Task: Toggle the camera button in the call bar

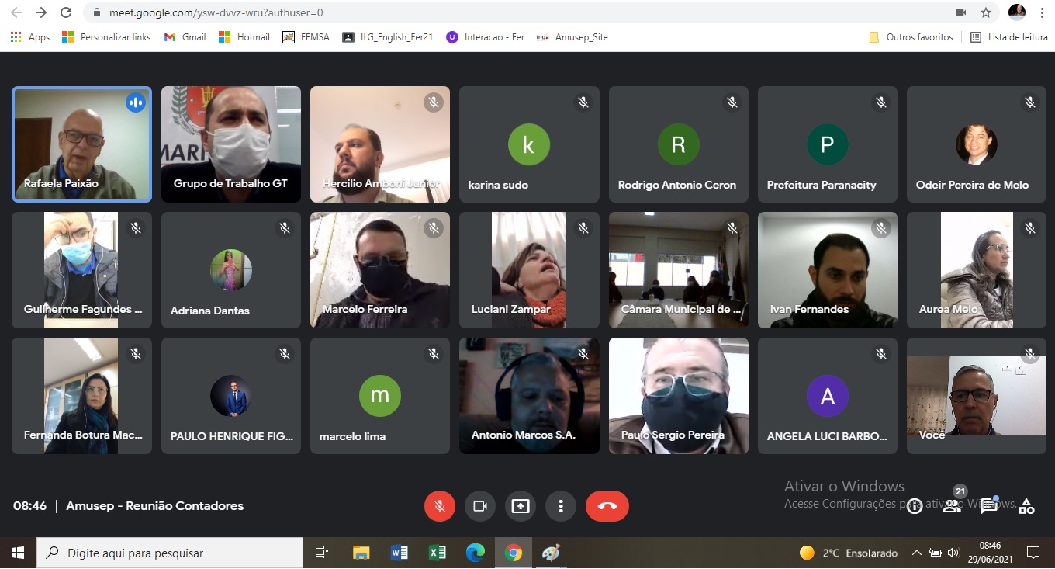Action: pos(479,506)
